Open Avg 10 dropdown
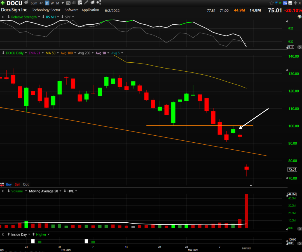302x252 pixels. pyautogui.click(x=108, y=53)
